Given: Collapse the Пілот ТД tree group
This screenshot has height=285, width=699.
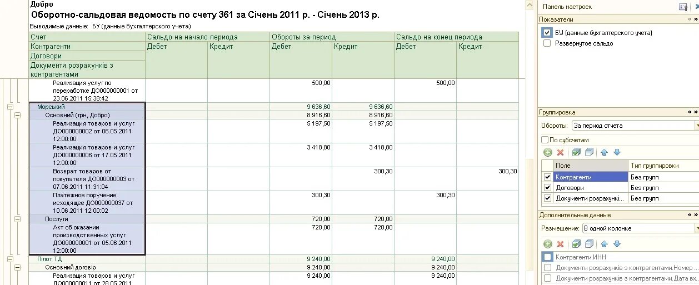Looking at the screenshot, I should click(10, 259).
